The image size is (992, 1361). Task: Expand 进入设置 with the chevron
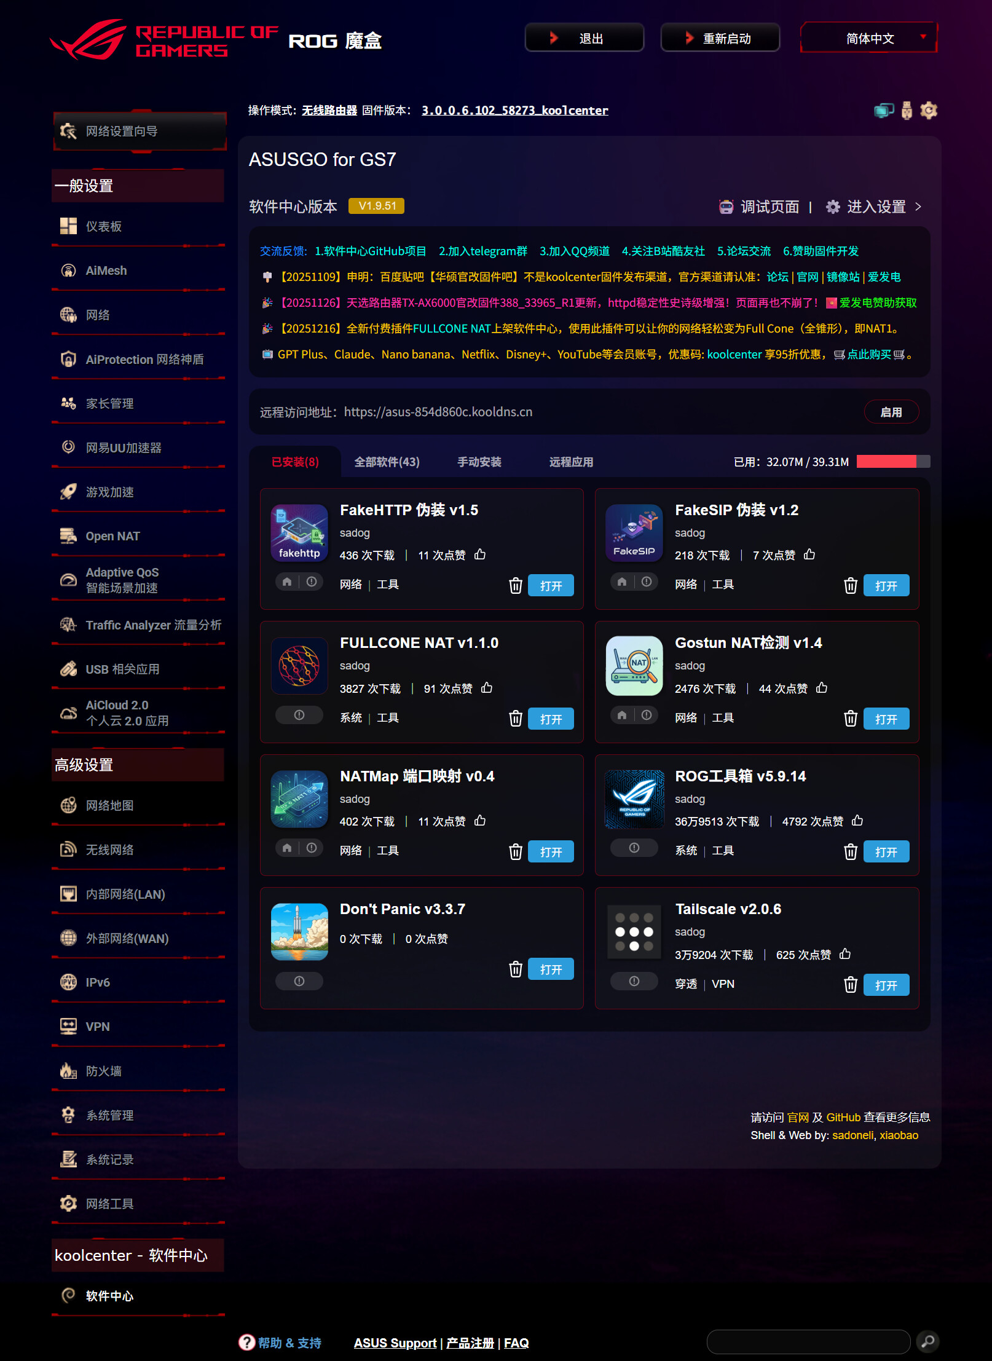(x=918, y=207)
